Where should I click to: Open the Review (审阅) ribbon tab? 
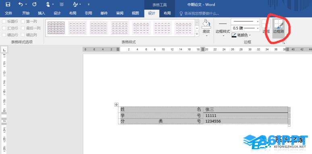click(x=120, y=13)
